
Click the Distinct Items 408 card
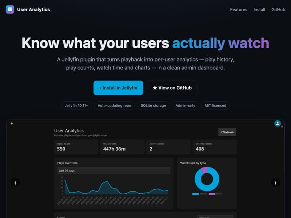pos(215,147)
